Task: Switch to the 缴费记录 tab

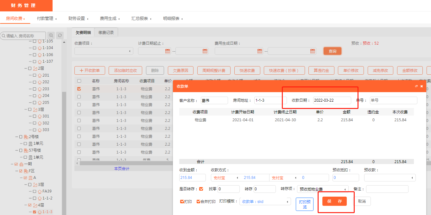Action: click(106, 32)
